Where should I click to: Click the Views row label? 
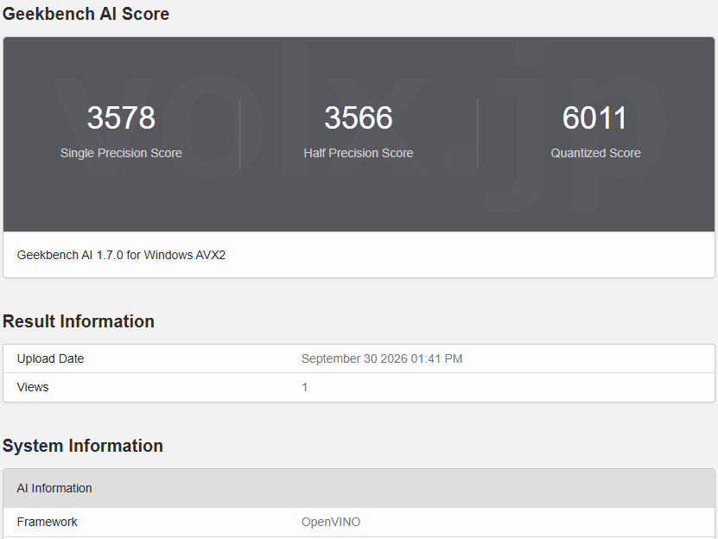pyautogui.click(x=33, y=387)
